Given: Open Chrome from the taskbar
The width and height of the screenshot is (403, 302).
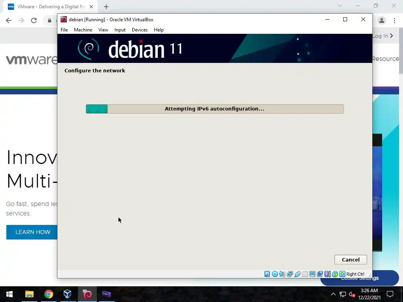Looking at the screenshot, I should [x=48, y=294].
